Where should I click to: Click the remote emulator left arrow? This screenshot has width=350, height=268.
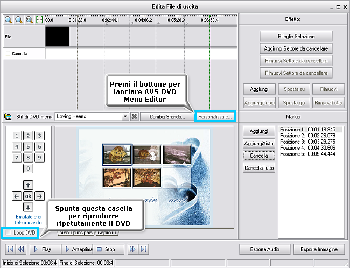pyautogui.click(x=17, y=196)
